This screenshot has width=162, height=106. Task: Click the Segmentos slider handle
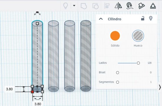coord(118,82)
